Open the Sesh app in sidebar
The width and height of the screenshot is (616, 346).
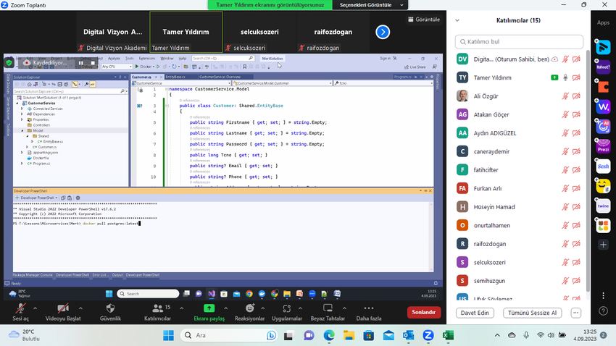(x=603, y=166)
